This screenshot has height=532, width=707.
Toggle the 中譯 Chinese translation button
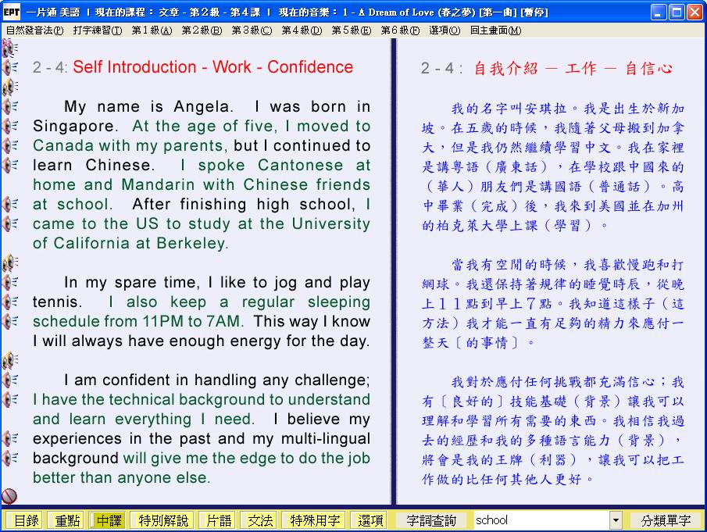point(108,520)
